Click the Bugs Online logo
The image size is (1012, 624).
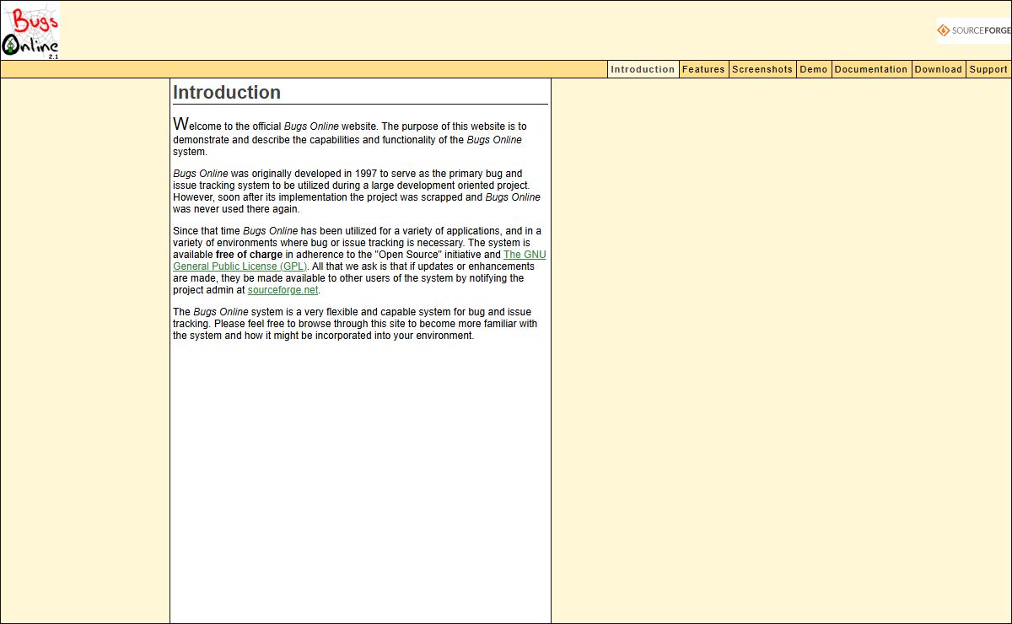click(x=30, y=30)
